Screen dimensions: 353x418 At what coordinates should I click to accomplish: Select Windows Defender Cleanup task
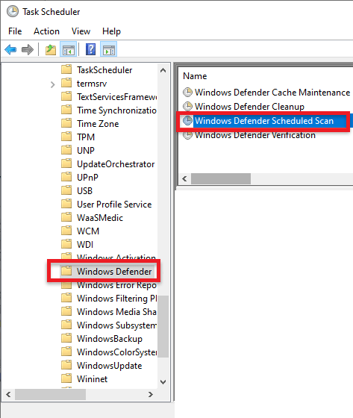pos(249,107)
